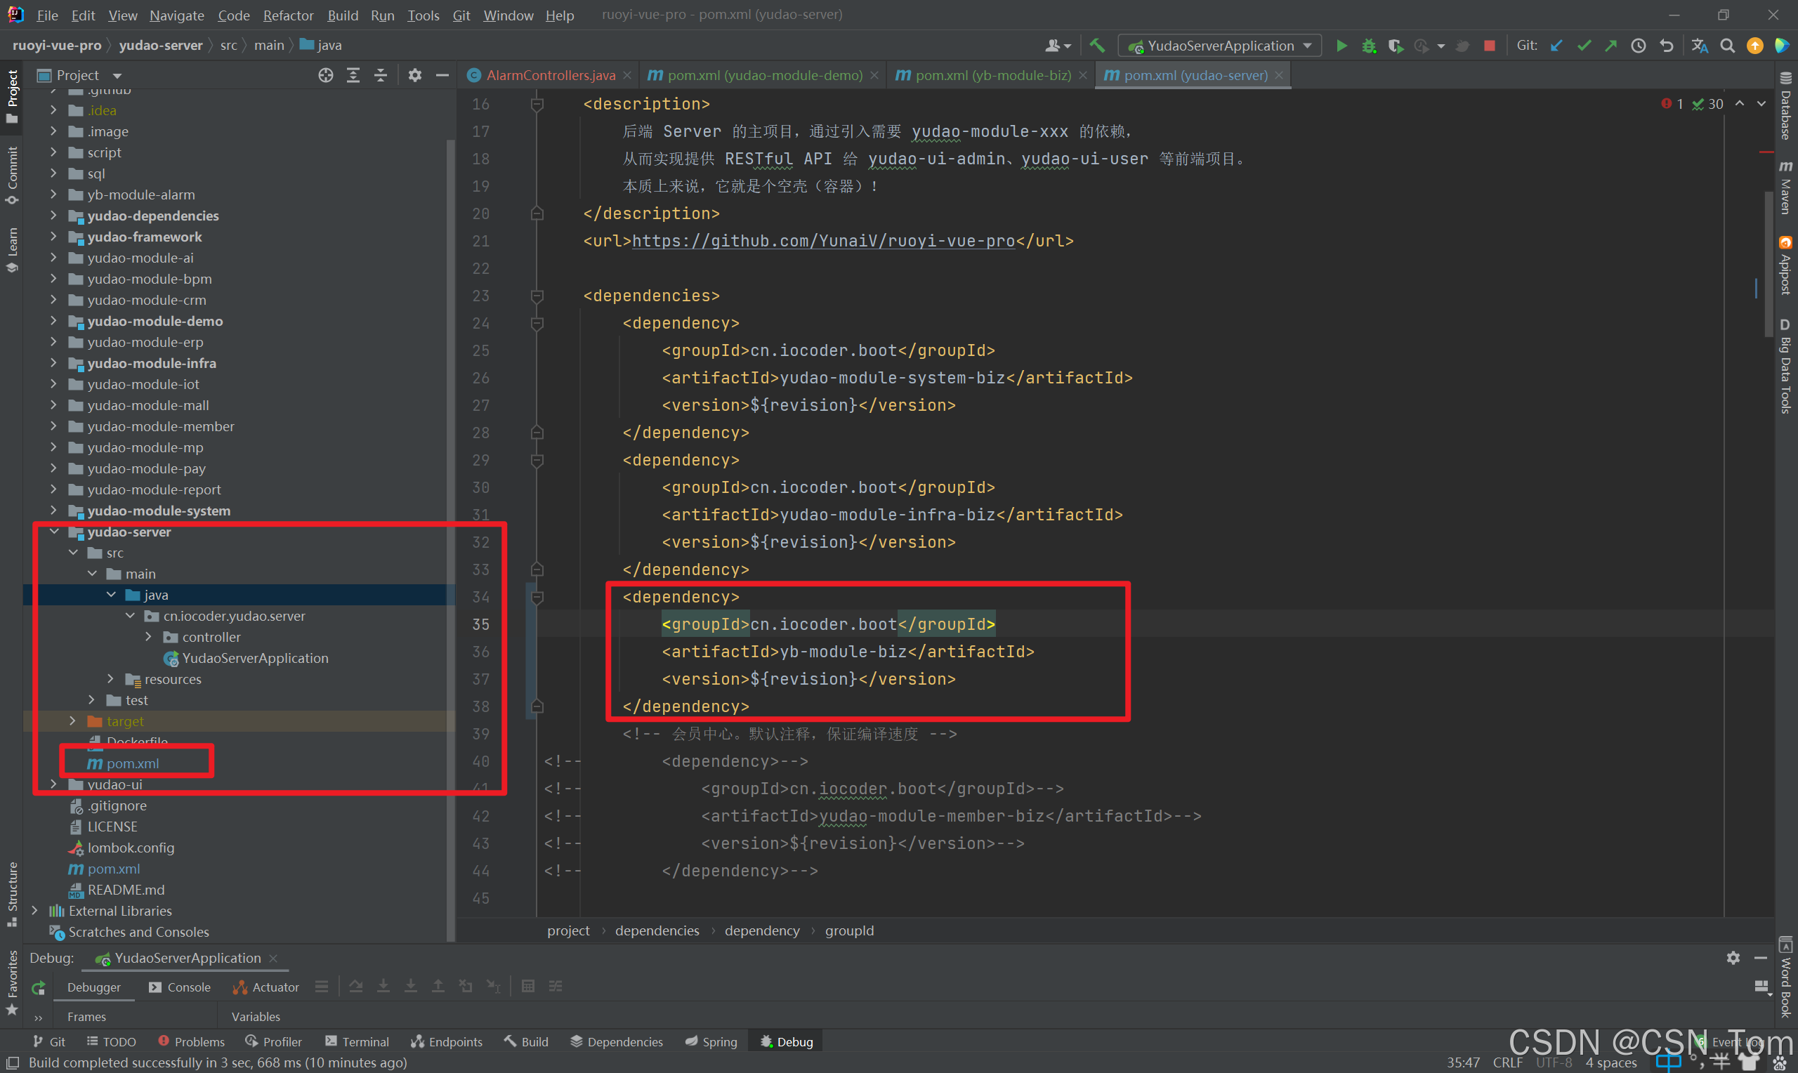Run YudaoServerApplication with the green play icon
This screenshot has height=1073, width=1798.
(1341, 46)
